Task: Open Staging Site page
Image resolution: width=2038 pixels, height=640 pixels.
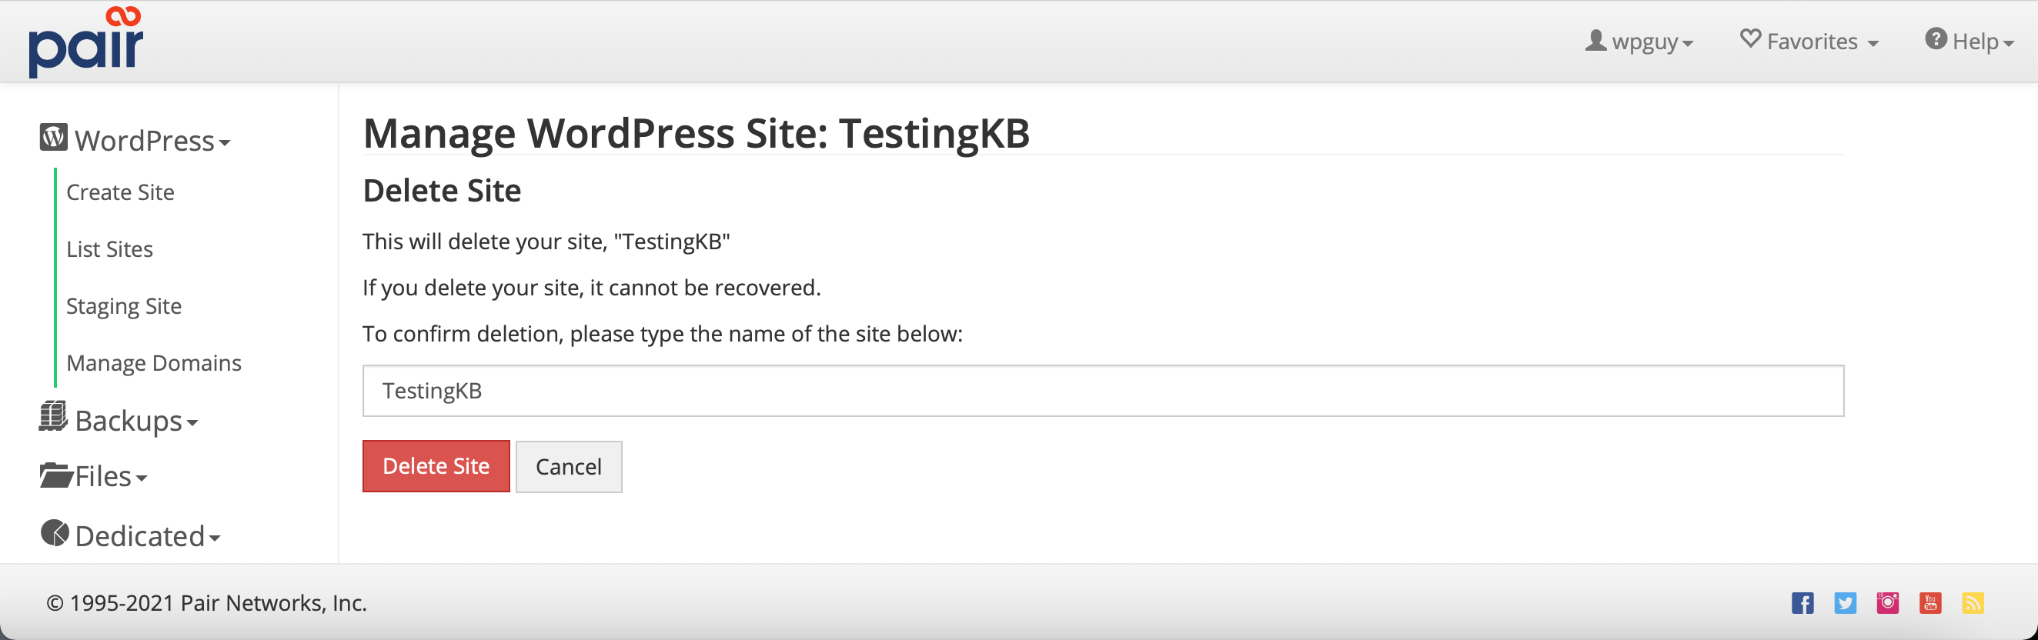Action: (x=124, y=306)
